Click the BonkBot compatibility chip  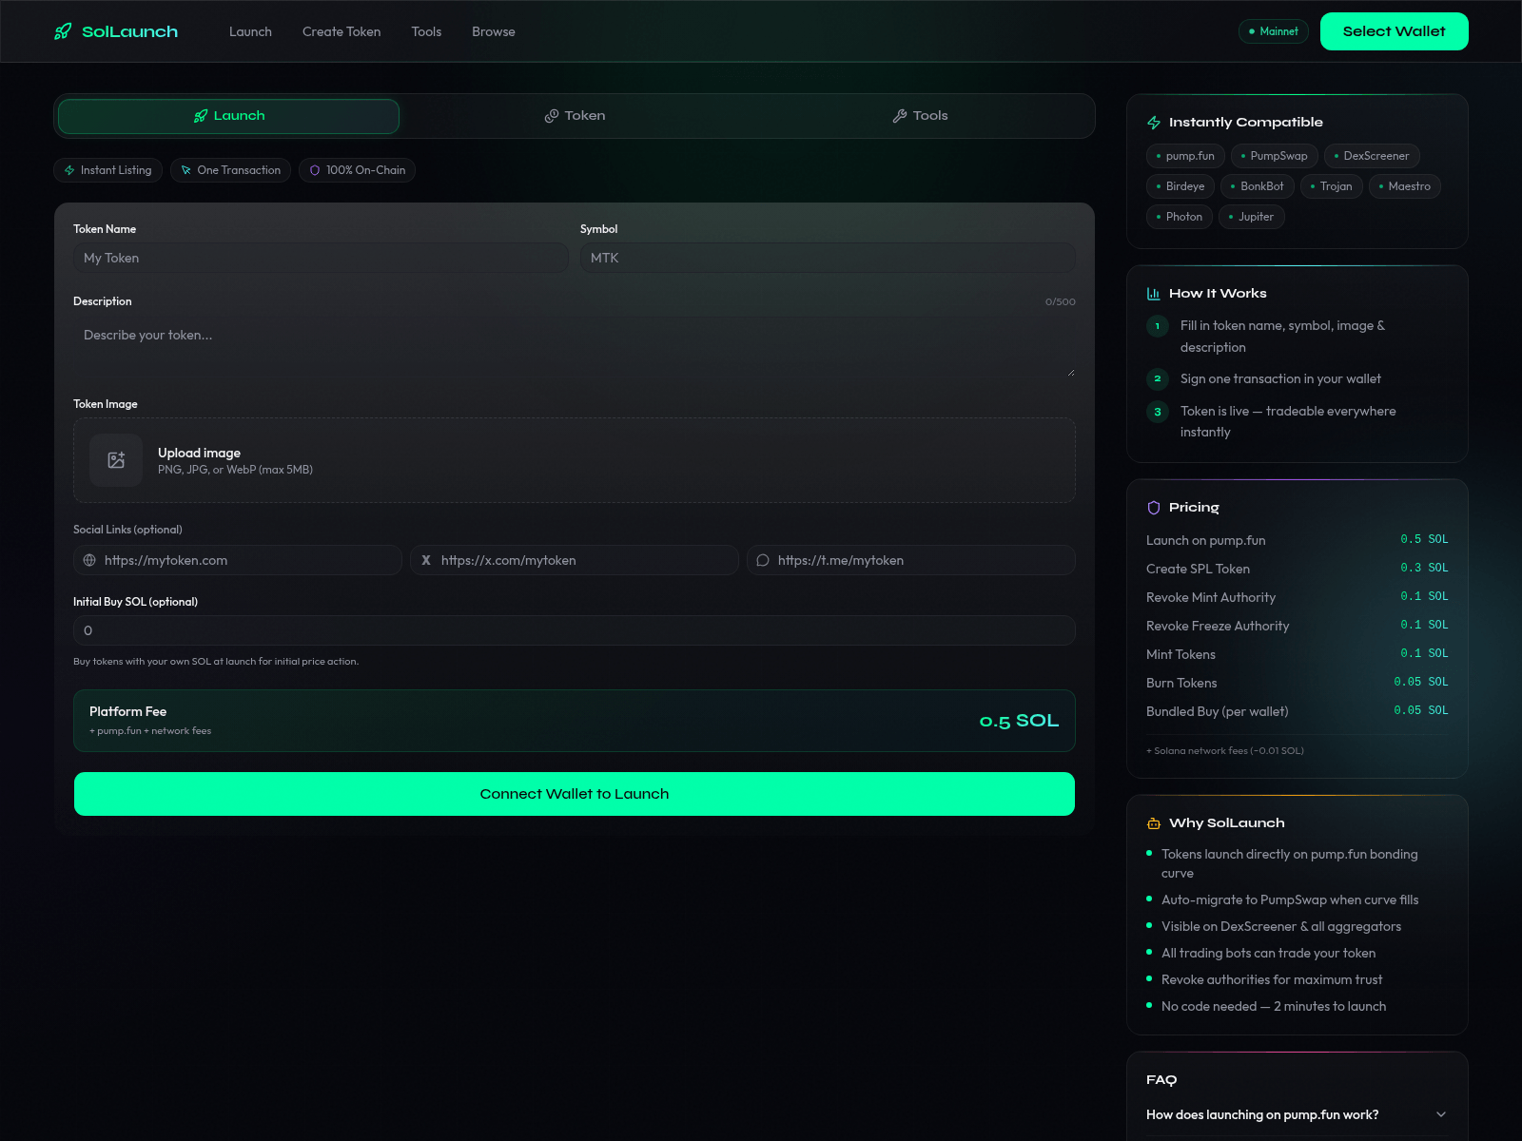(x=1258, y=186)
